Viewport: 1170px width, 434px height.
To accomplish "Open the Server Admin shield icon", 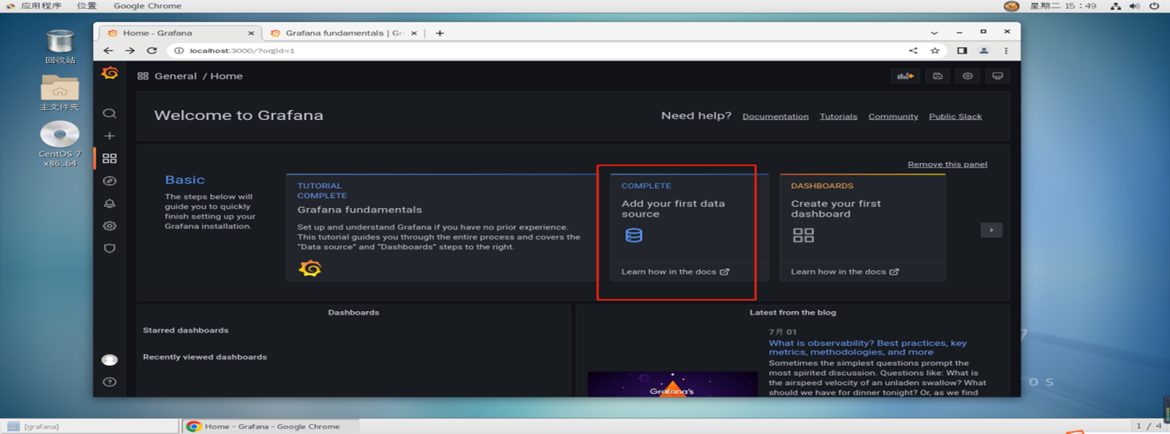I will tap(109, 249).
